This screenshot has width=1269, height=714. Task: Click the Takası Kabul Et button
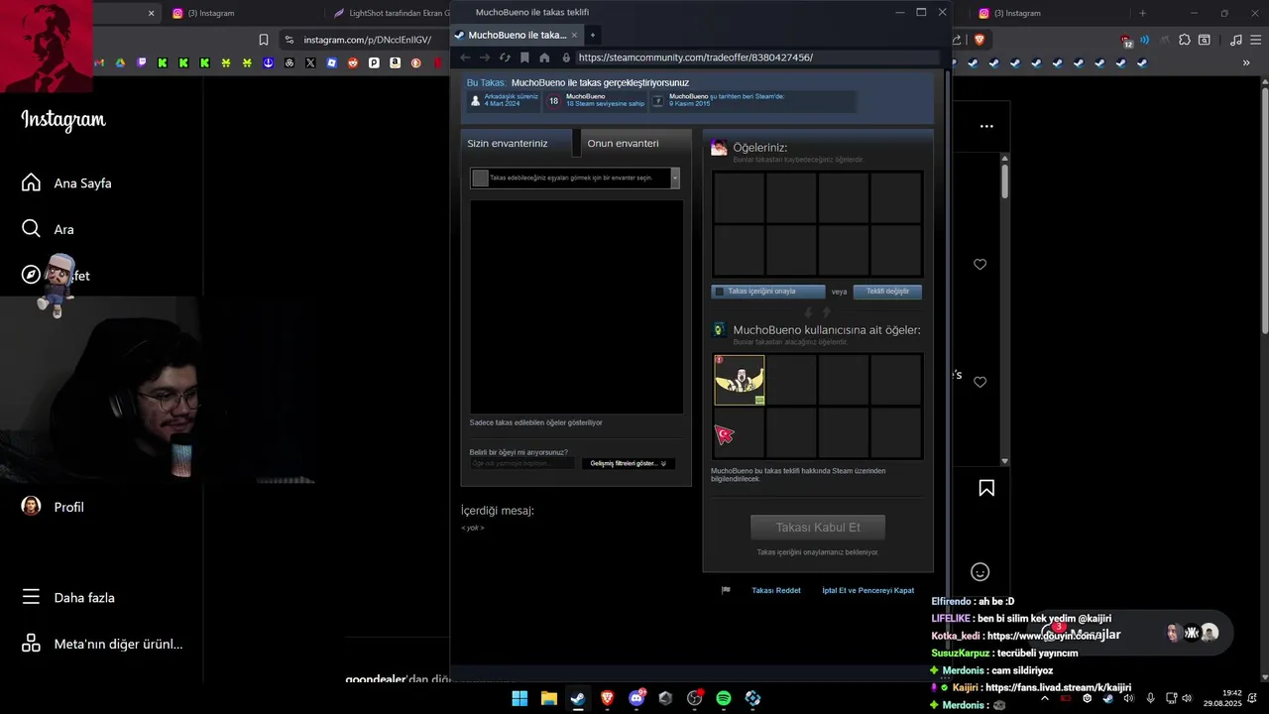818,527
